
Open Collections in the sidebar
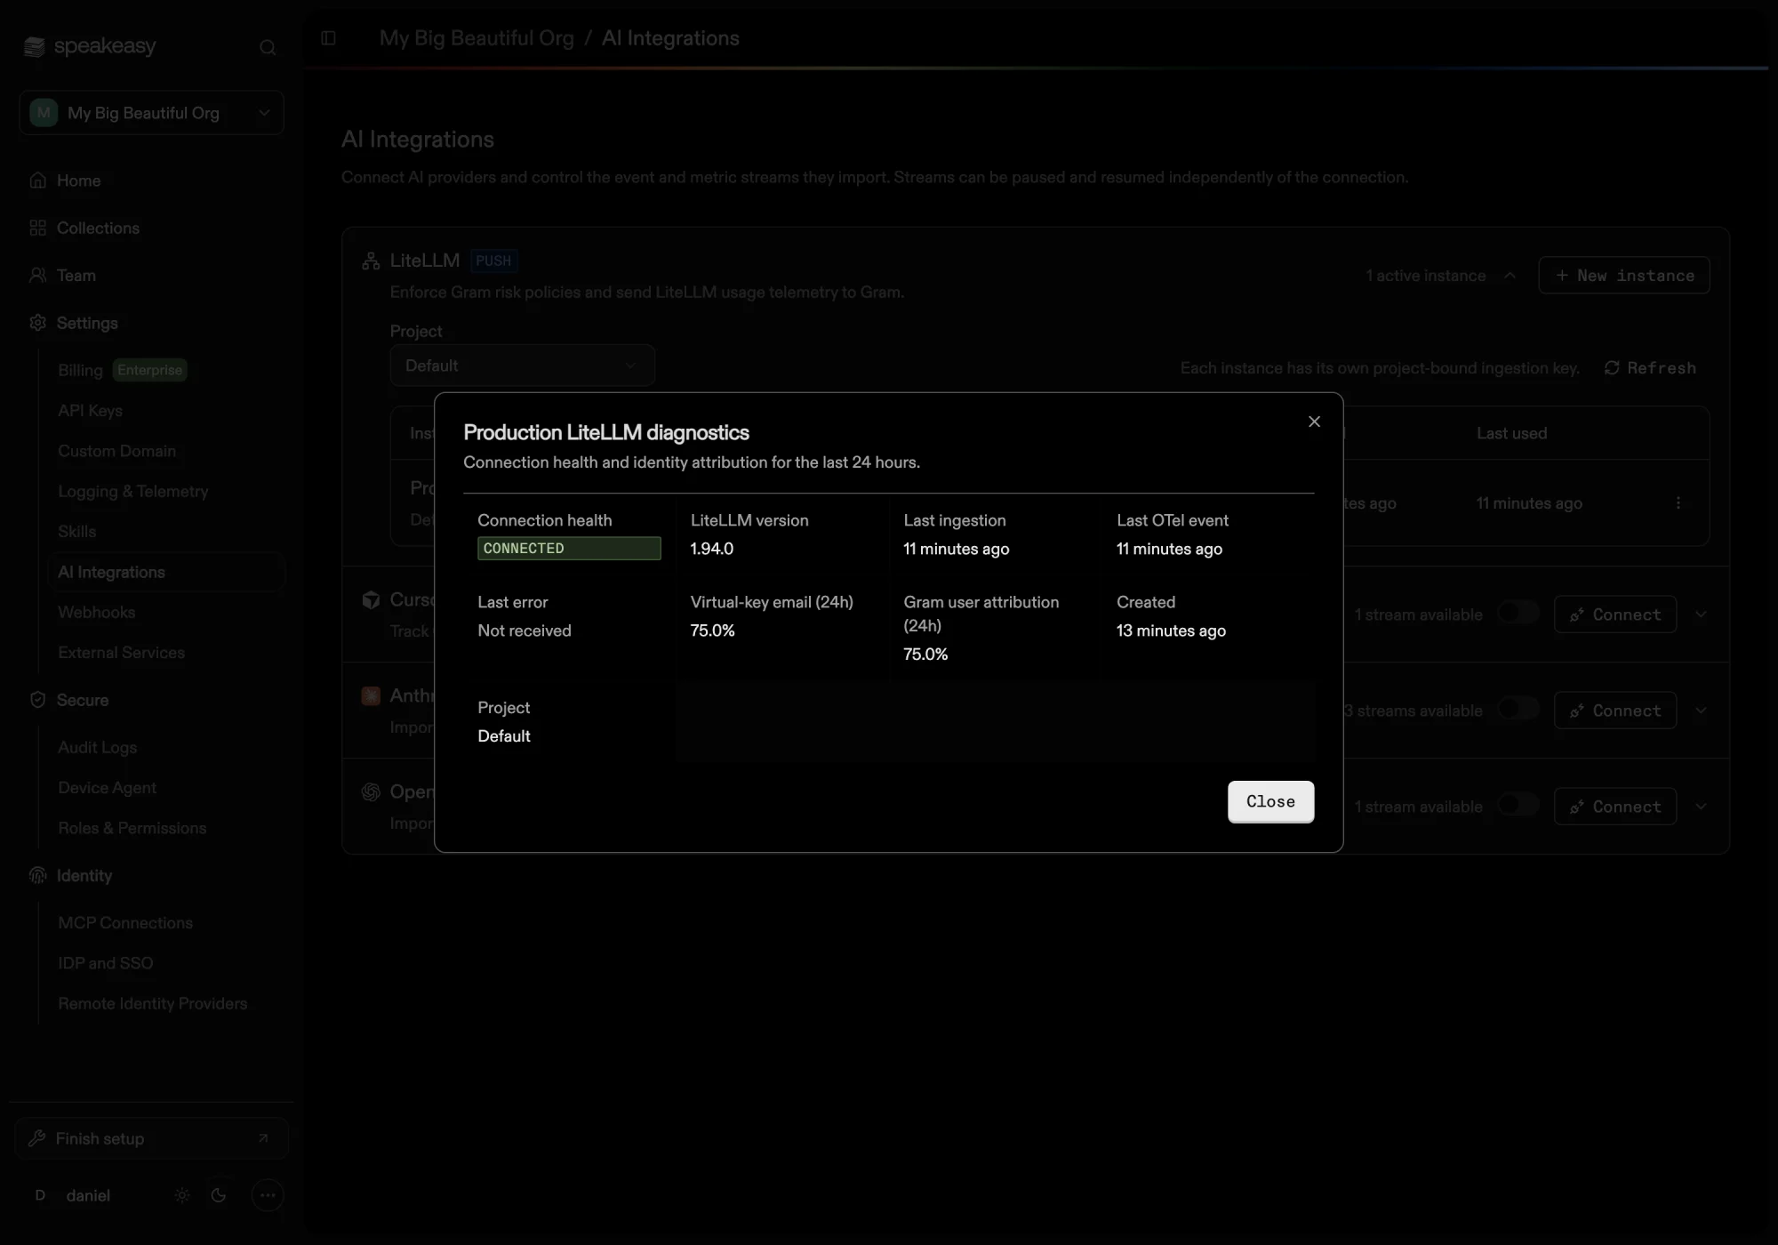98,229
